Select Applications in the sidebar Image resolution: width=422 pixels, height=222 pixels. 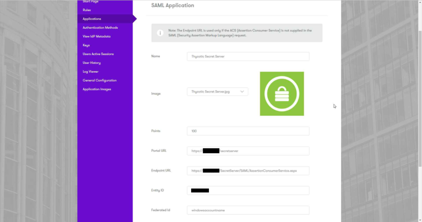pos(92,19)
